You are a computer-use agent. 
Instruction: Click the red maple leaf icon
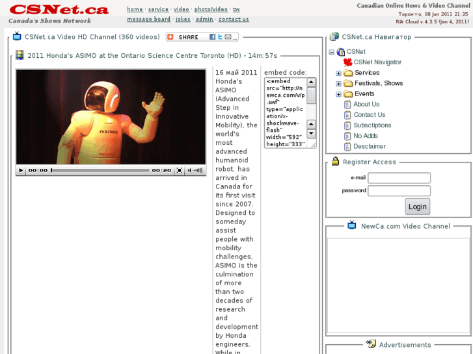pos(348,62)
